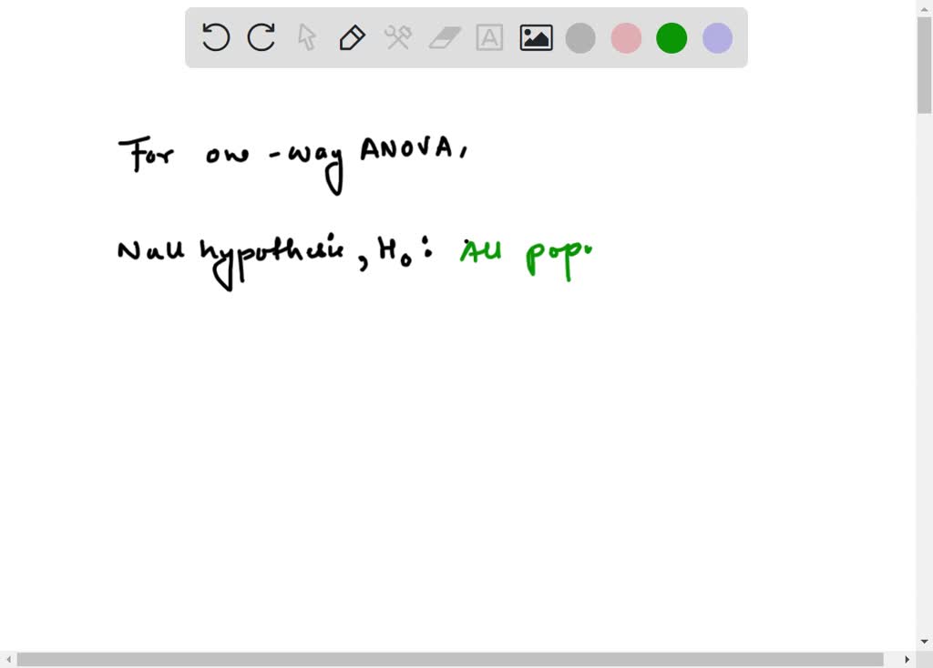
Task: Select the pen drawing tool
Action: click(352, 37)
